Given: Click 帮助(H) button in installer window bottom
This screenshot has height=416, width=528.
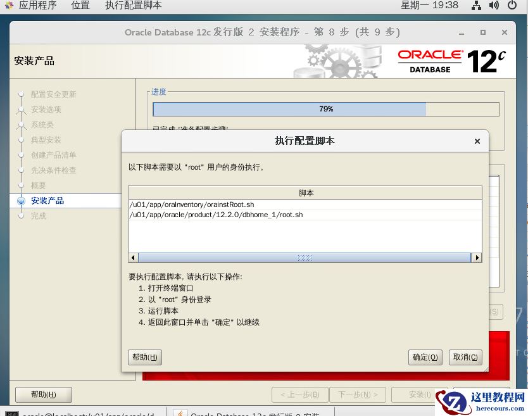Looking at the screenshot, I should coord(44,394).
